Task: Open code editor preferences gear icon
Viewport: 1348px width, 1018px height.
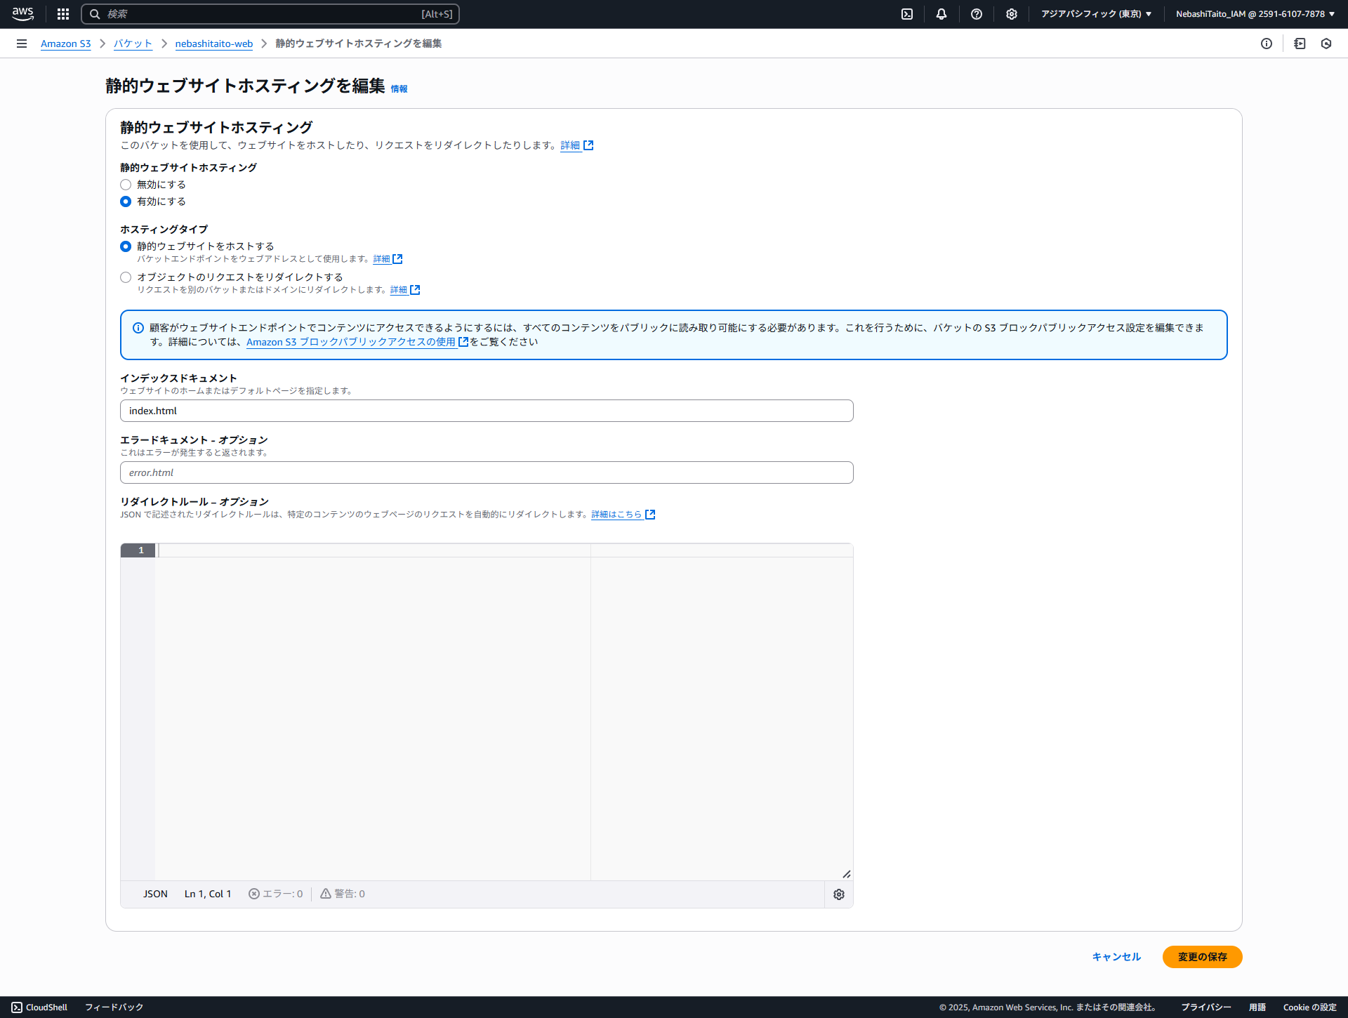Action: pos(839,894)
